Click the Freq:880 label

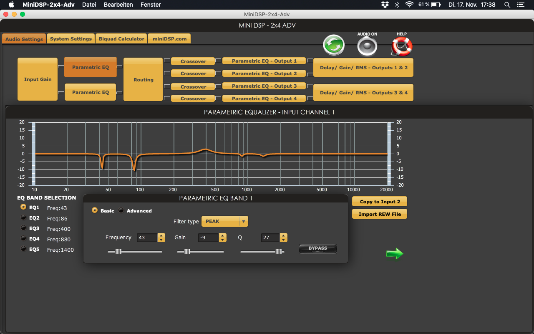click(x=59, y=239)
